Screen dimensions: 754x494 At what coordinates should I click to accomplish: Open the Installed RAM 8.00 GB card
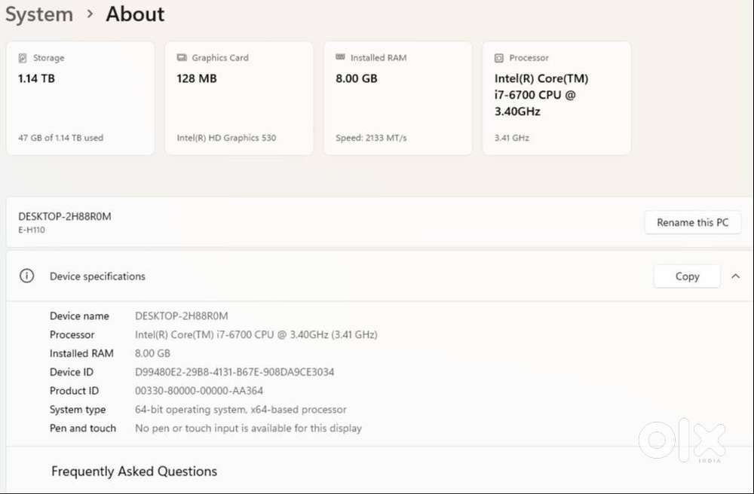(397, 99)
